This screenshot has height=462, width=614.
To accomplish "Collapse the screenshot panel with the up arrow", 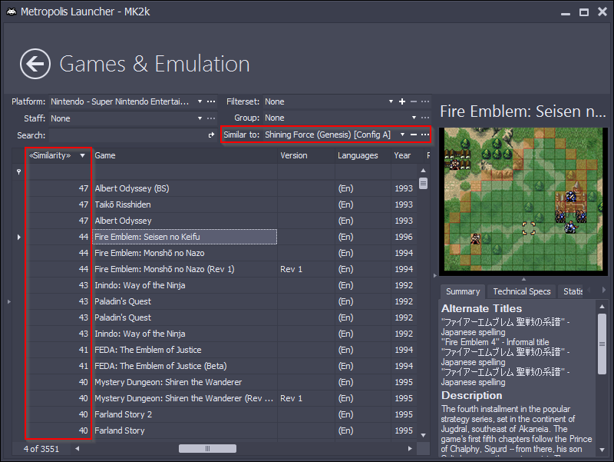I will 523,279.
